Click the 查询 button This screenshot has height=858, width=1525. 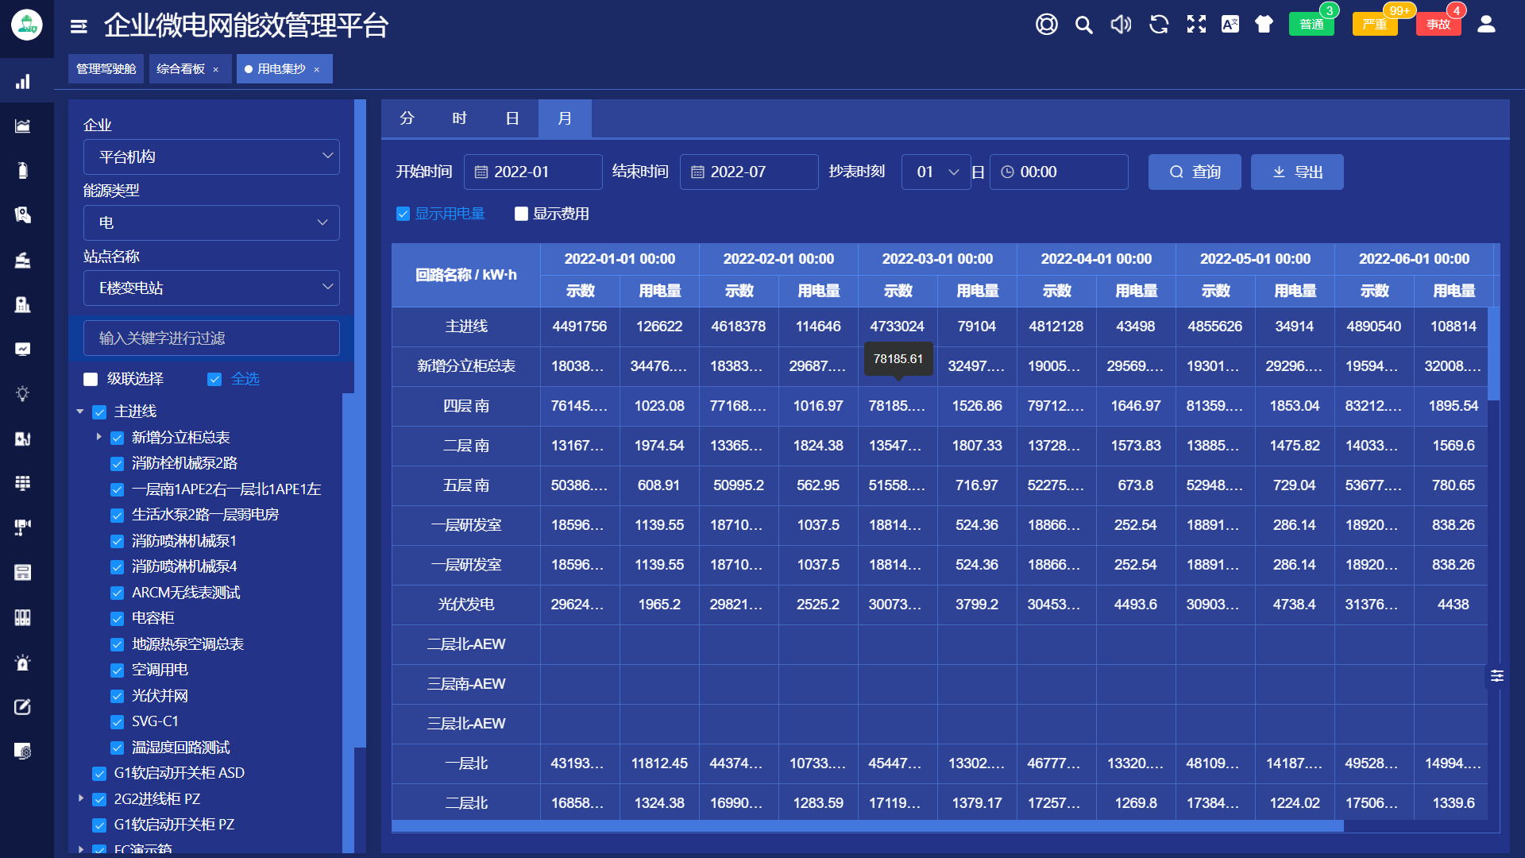[x=1194, y=172]
